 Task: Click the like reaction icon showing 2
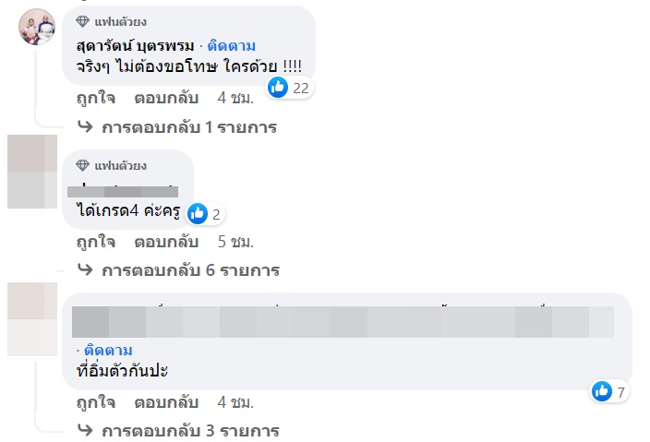[197, 214]
